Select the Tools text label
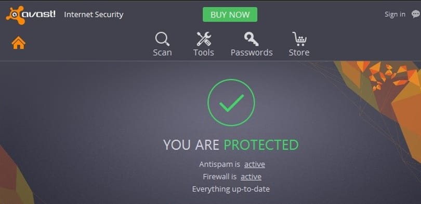Viewport: 421px width, 204px height. pyautogui.click(x=204, y=52)
